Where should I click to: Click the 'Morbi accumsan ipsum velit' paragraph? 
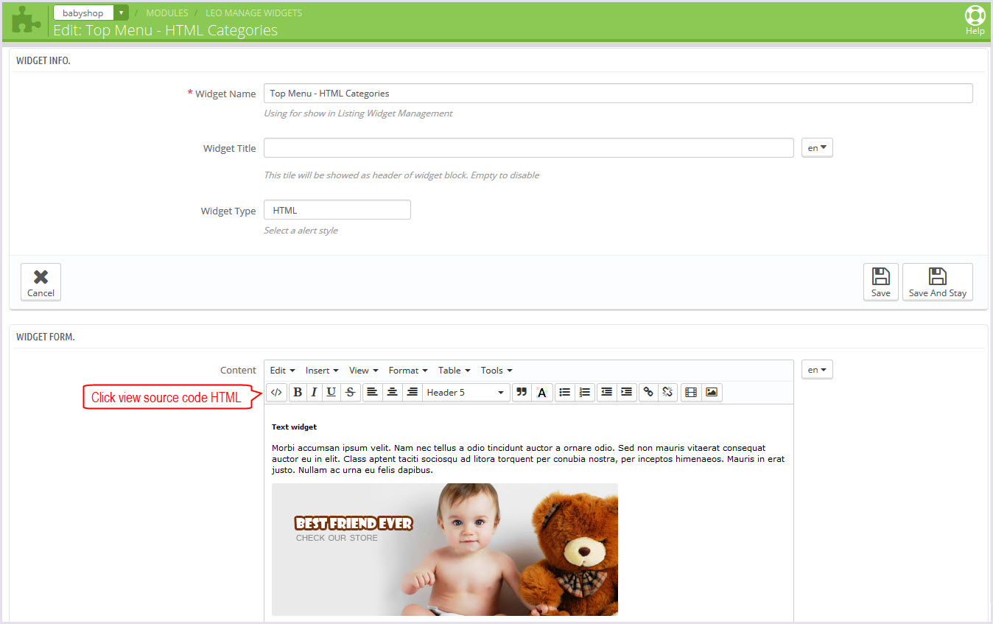pos(527,458)
